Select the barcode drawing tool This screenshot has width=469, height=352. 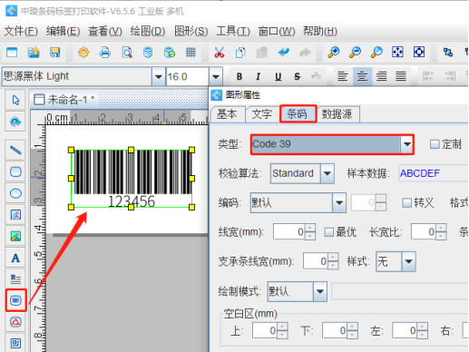pos(15,300)
